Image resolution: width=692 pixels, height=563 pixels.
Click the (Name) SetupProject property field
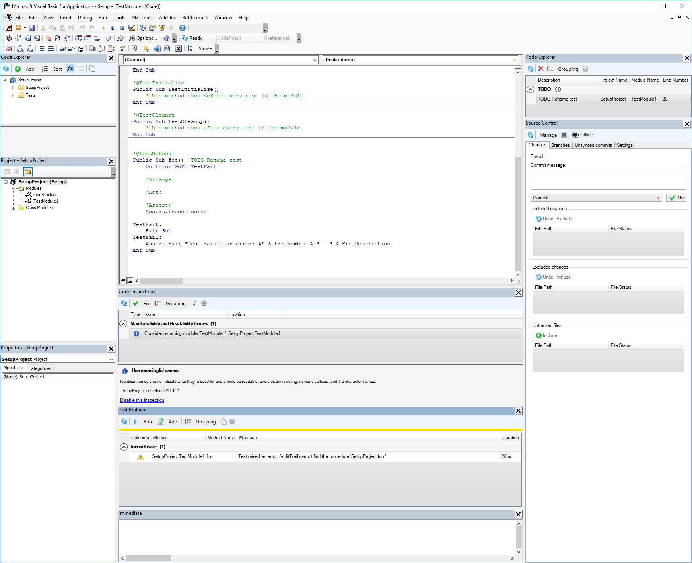[x=58, y=377]
